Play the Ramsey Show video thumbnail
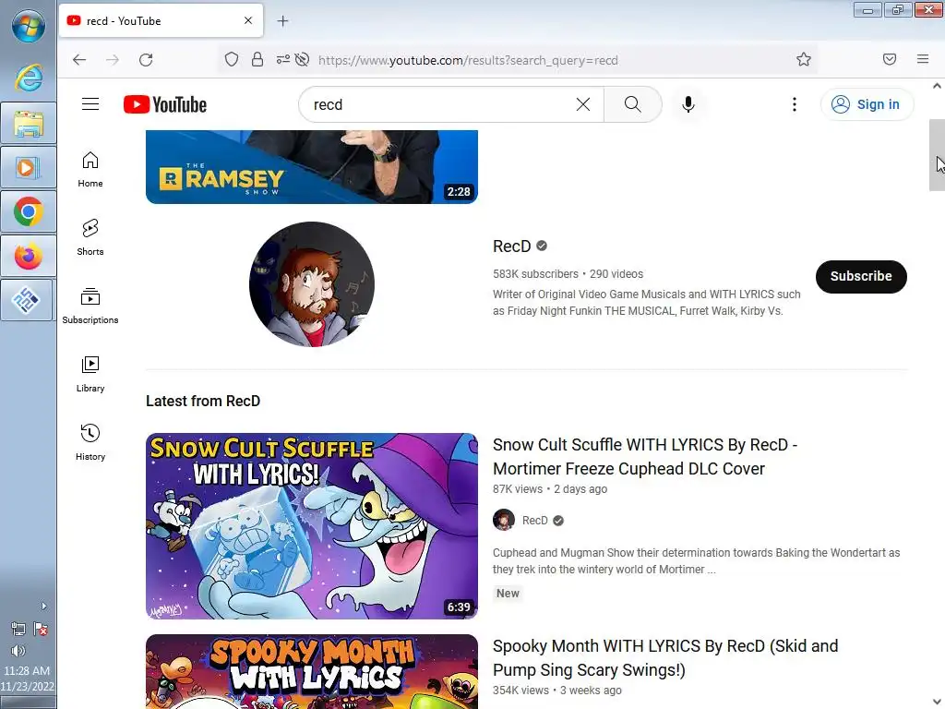The height and width of the screenshot is (709, 945). coord(312,167)
